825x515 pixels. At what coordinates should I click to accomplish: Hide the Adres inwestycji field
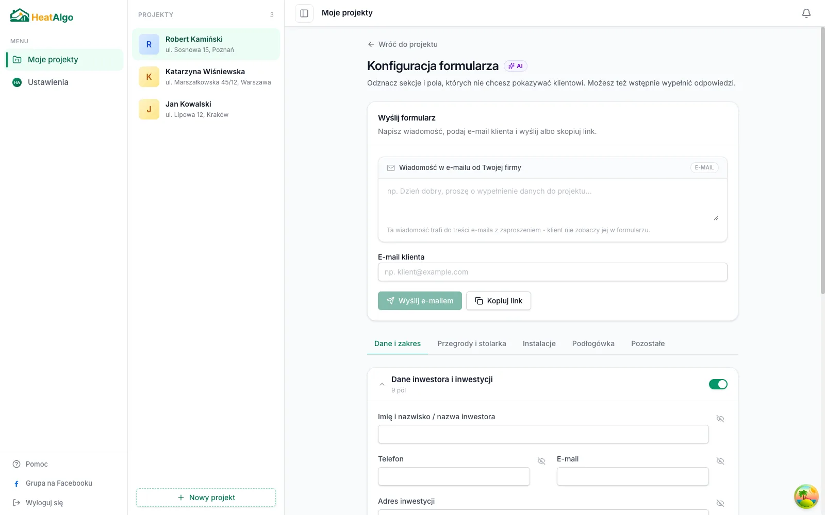click(x=720, y=503)
